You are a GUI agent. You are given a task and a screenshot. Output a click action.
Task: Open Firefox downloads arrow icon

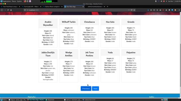pos(148,10)
